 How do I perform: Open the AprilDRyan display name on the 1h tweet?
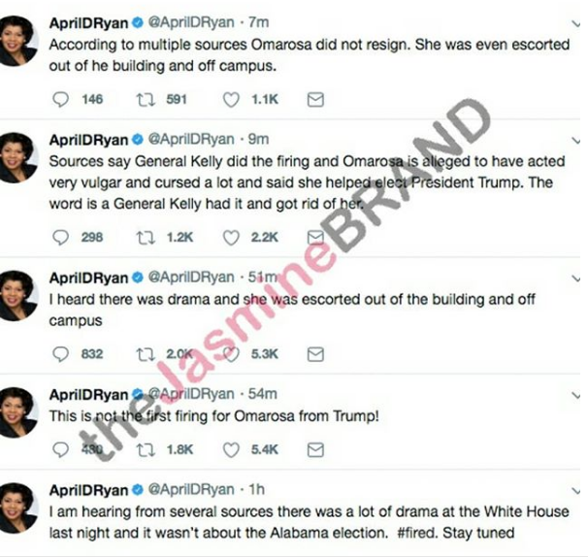[89, 490]
